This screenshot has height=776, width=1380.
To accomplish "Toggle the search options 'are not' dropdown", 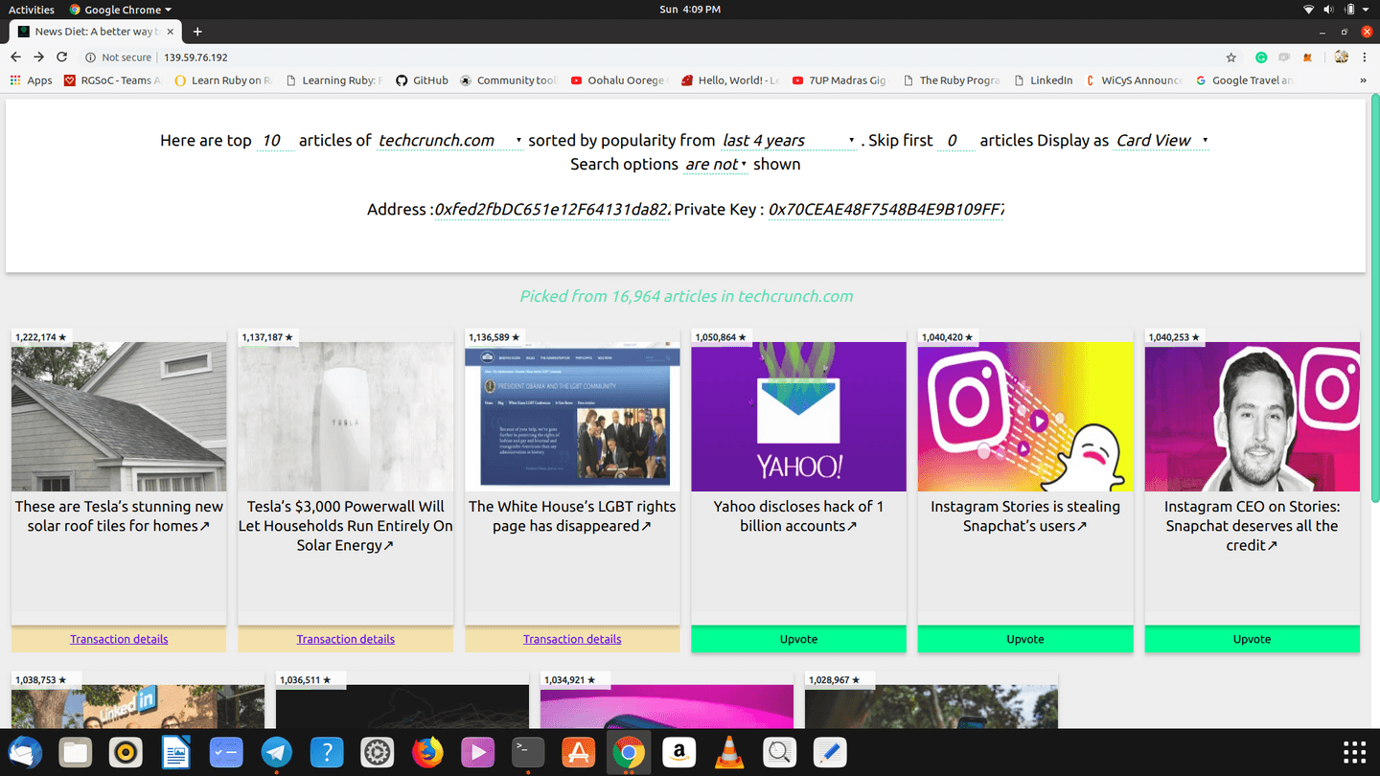I will coord(716,165).
